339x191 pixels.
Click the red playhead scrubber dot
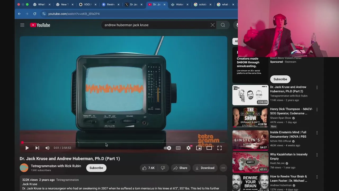pyautogui.click(x=22, y=142)
